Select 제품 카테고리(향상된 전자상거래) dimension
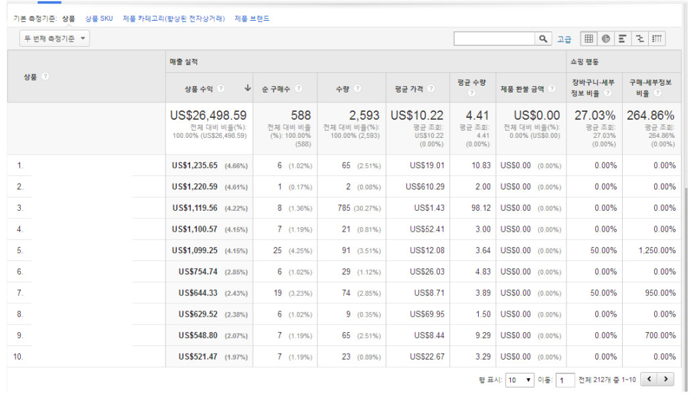The image size is (691, 395). tap(173, 19)
